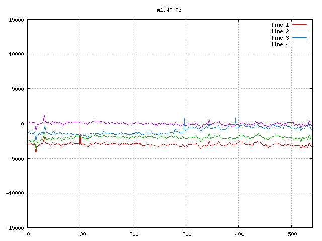Click the x-axis label 100
The height and width of the screenshot is (241, 322).
[x=81, y=234]
